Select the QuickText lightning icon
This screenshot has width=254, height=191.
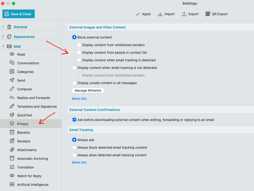(x=12, y=115)
